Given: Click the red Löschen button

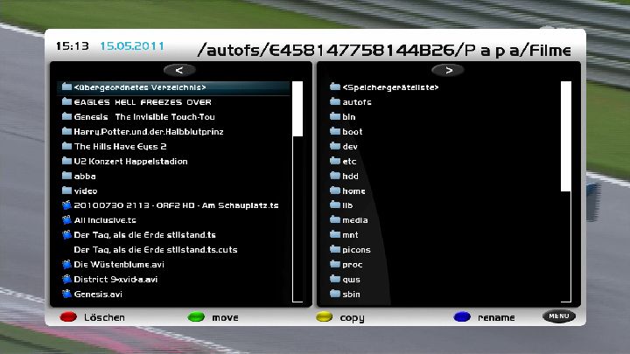Looking at the screenshot, I should [68, 317].
